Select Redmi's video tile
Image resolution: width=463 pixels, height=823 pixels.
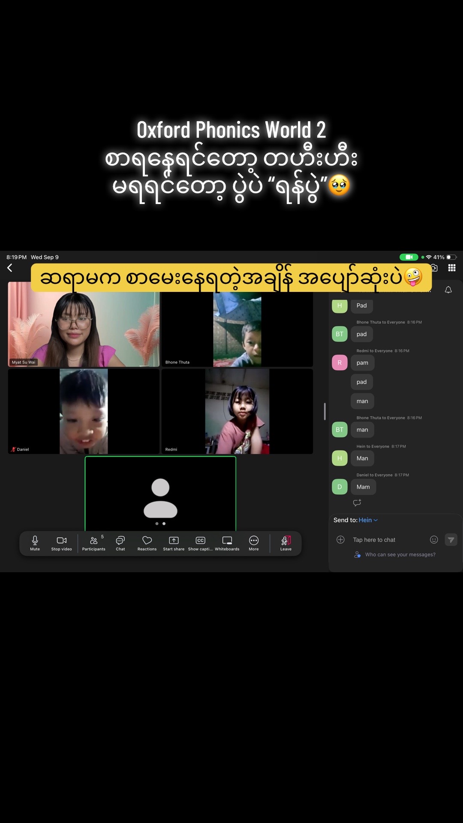[237, 411]
